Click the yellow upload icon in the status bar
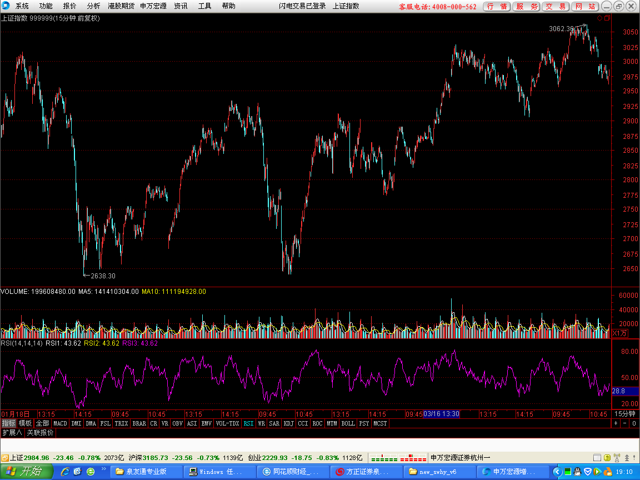This screenshot has height=480, width=640. (x=607, y=458)
